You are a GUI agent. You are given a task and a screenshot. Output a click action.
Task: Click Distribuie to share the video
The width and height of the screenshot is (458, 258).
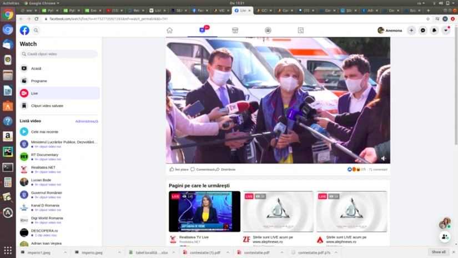225,170
